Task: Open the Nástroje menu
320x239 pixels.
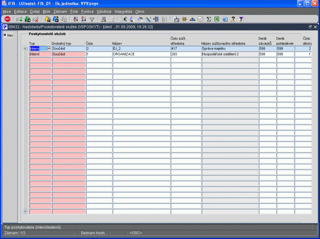Action: [104, 12]
